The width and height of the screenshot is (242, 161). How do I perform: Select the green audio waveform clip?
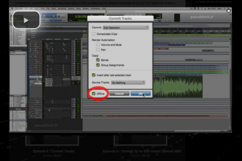coord(178,87)
